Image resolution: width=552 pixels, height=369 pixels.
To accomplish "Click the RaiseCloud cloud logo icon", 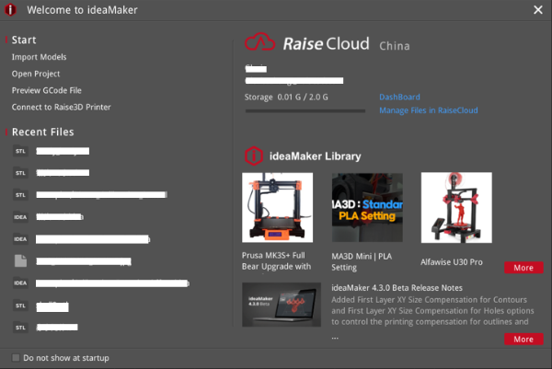I will (x=259, y=42).
